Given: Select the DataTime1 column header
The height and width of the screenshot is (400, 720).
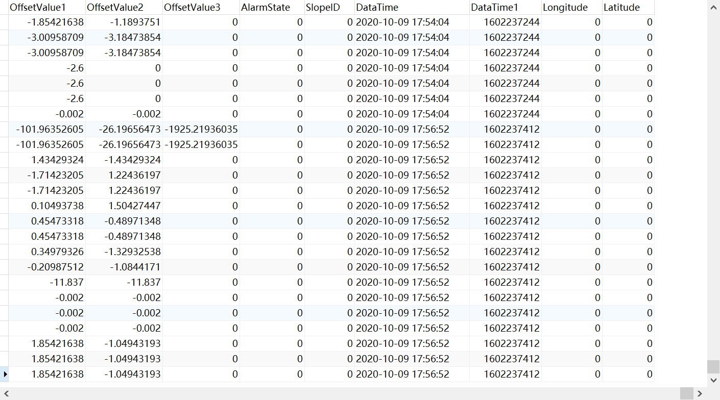Looking at the screenshot, I should [x=506, y=7].
